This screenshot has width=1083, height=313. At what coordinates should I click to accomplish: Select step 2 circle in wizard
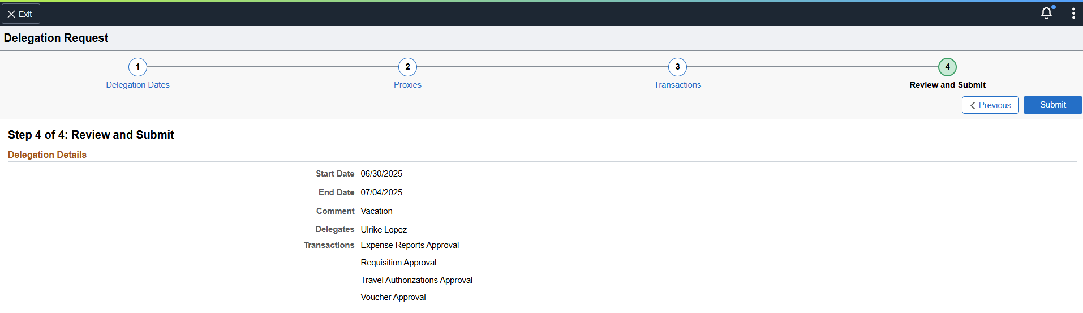coord(407,67)
